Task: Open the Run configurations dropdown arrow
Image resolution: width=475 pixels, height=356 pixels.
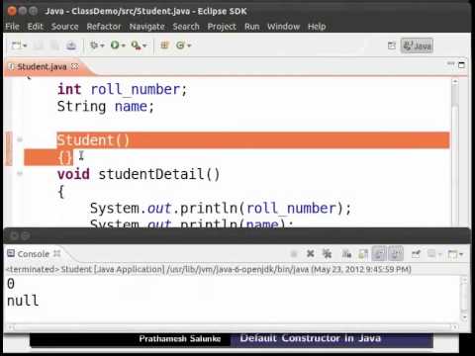Action: click(x=123, y=45)
